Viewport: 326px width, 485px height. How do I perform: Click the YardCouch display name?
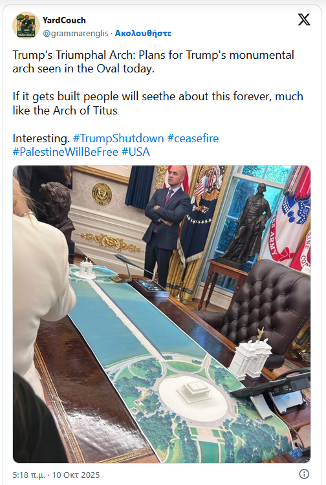[64, 21]
